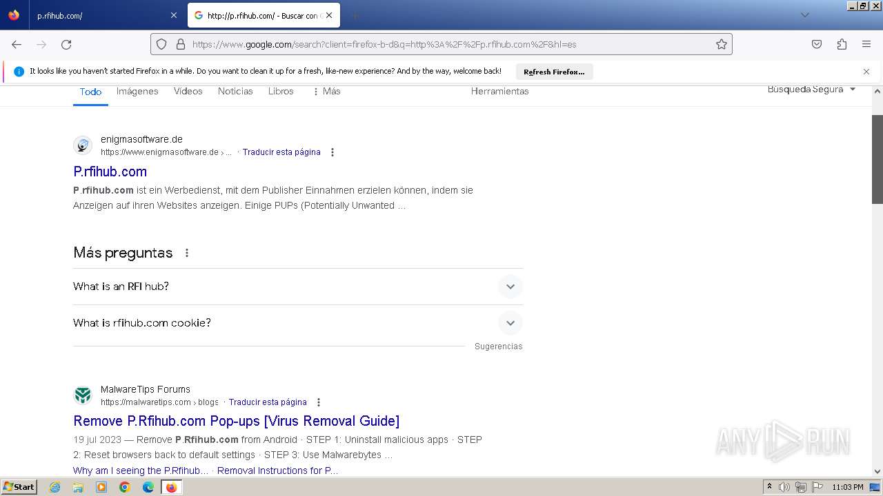Open the Extensions puzzle icon
The width and height of the screenshot is (883, 496).
tap(842, 44)
